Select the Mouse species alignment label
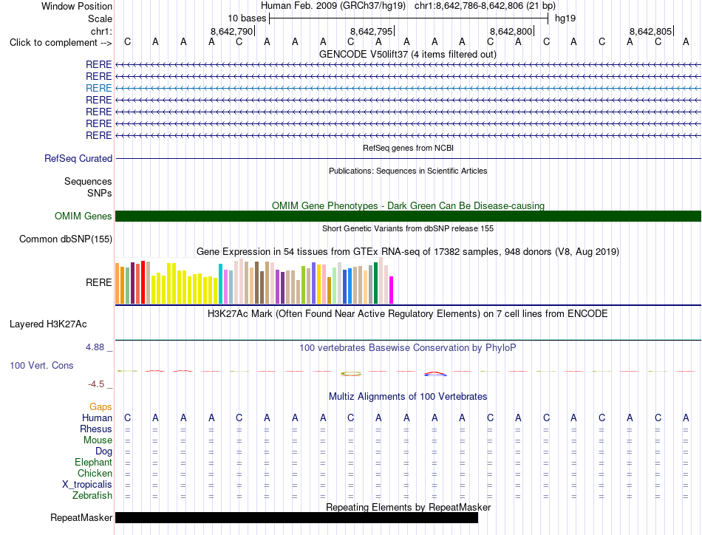The width and height of the screenshot is (702, 535). [98, 440]
